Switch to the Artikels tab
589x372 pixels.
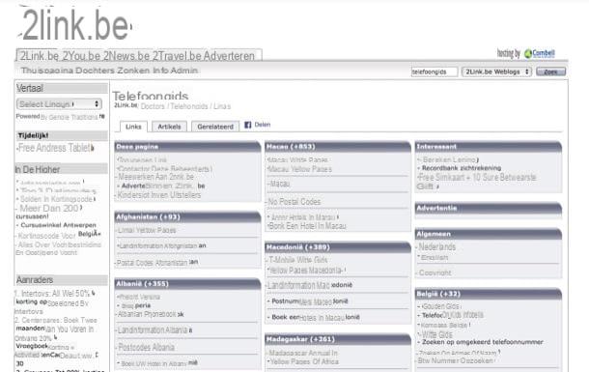pyautogui.click(x=169, y=127)
